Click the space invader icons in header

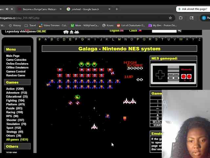[x=71, y=32]
